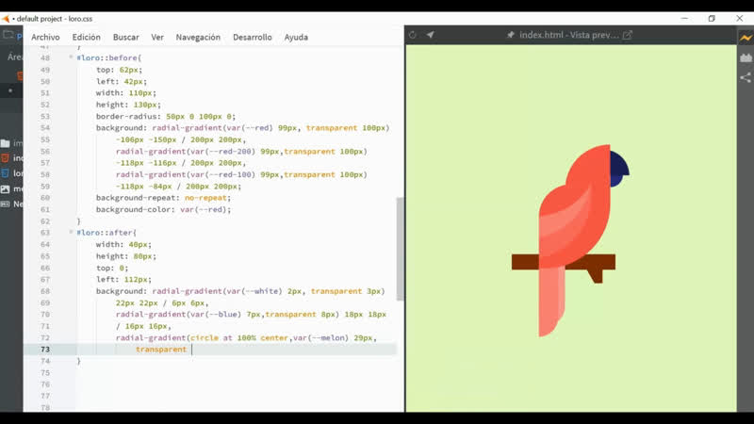The height and width of the screenshot is (424, 754).
Task: Open the Archivo menu
Action: pos(45,37)
